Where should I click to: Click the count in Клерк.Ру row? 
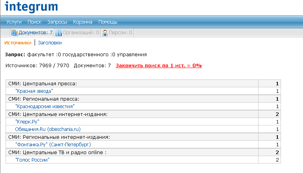point(277,121)
